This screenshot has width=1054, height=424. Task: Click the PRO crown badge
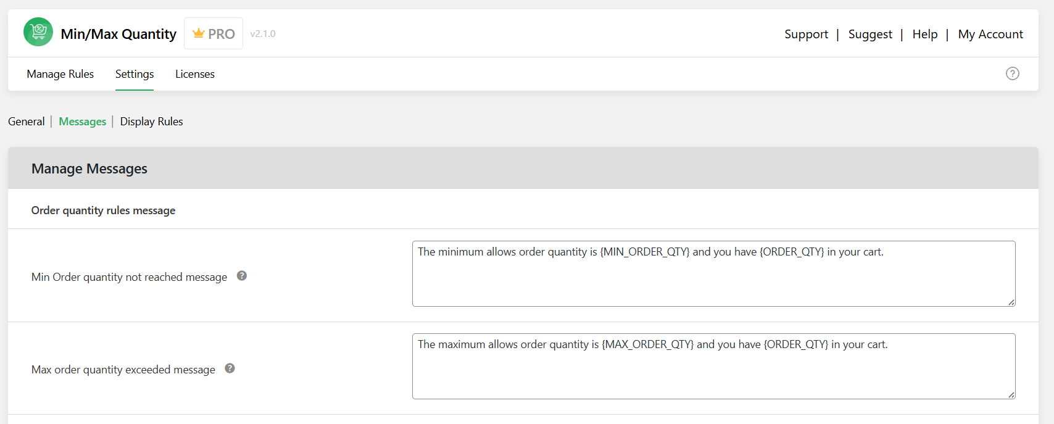click(x=213, y=33)
